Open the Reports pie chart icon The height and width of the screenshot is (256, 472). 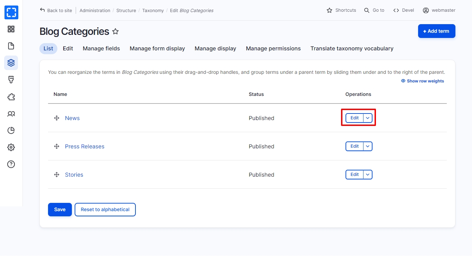pos(11,130)
